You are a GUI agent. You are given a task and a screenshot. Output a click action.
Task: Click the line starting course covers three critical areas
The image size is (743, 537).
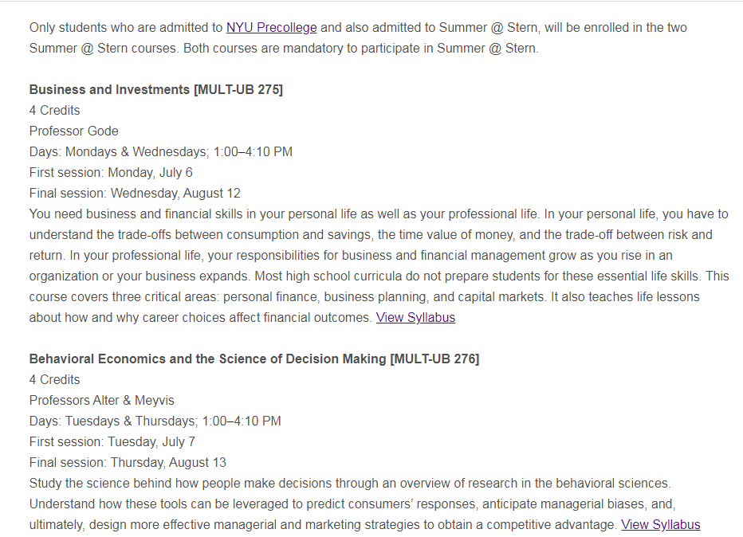click(364, 297)
